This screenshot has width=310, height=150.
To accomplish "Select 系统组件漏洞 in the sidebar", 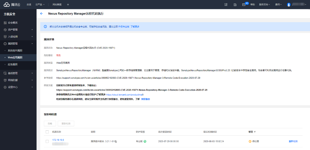I will [x=15, y=51].
